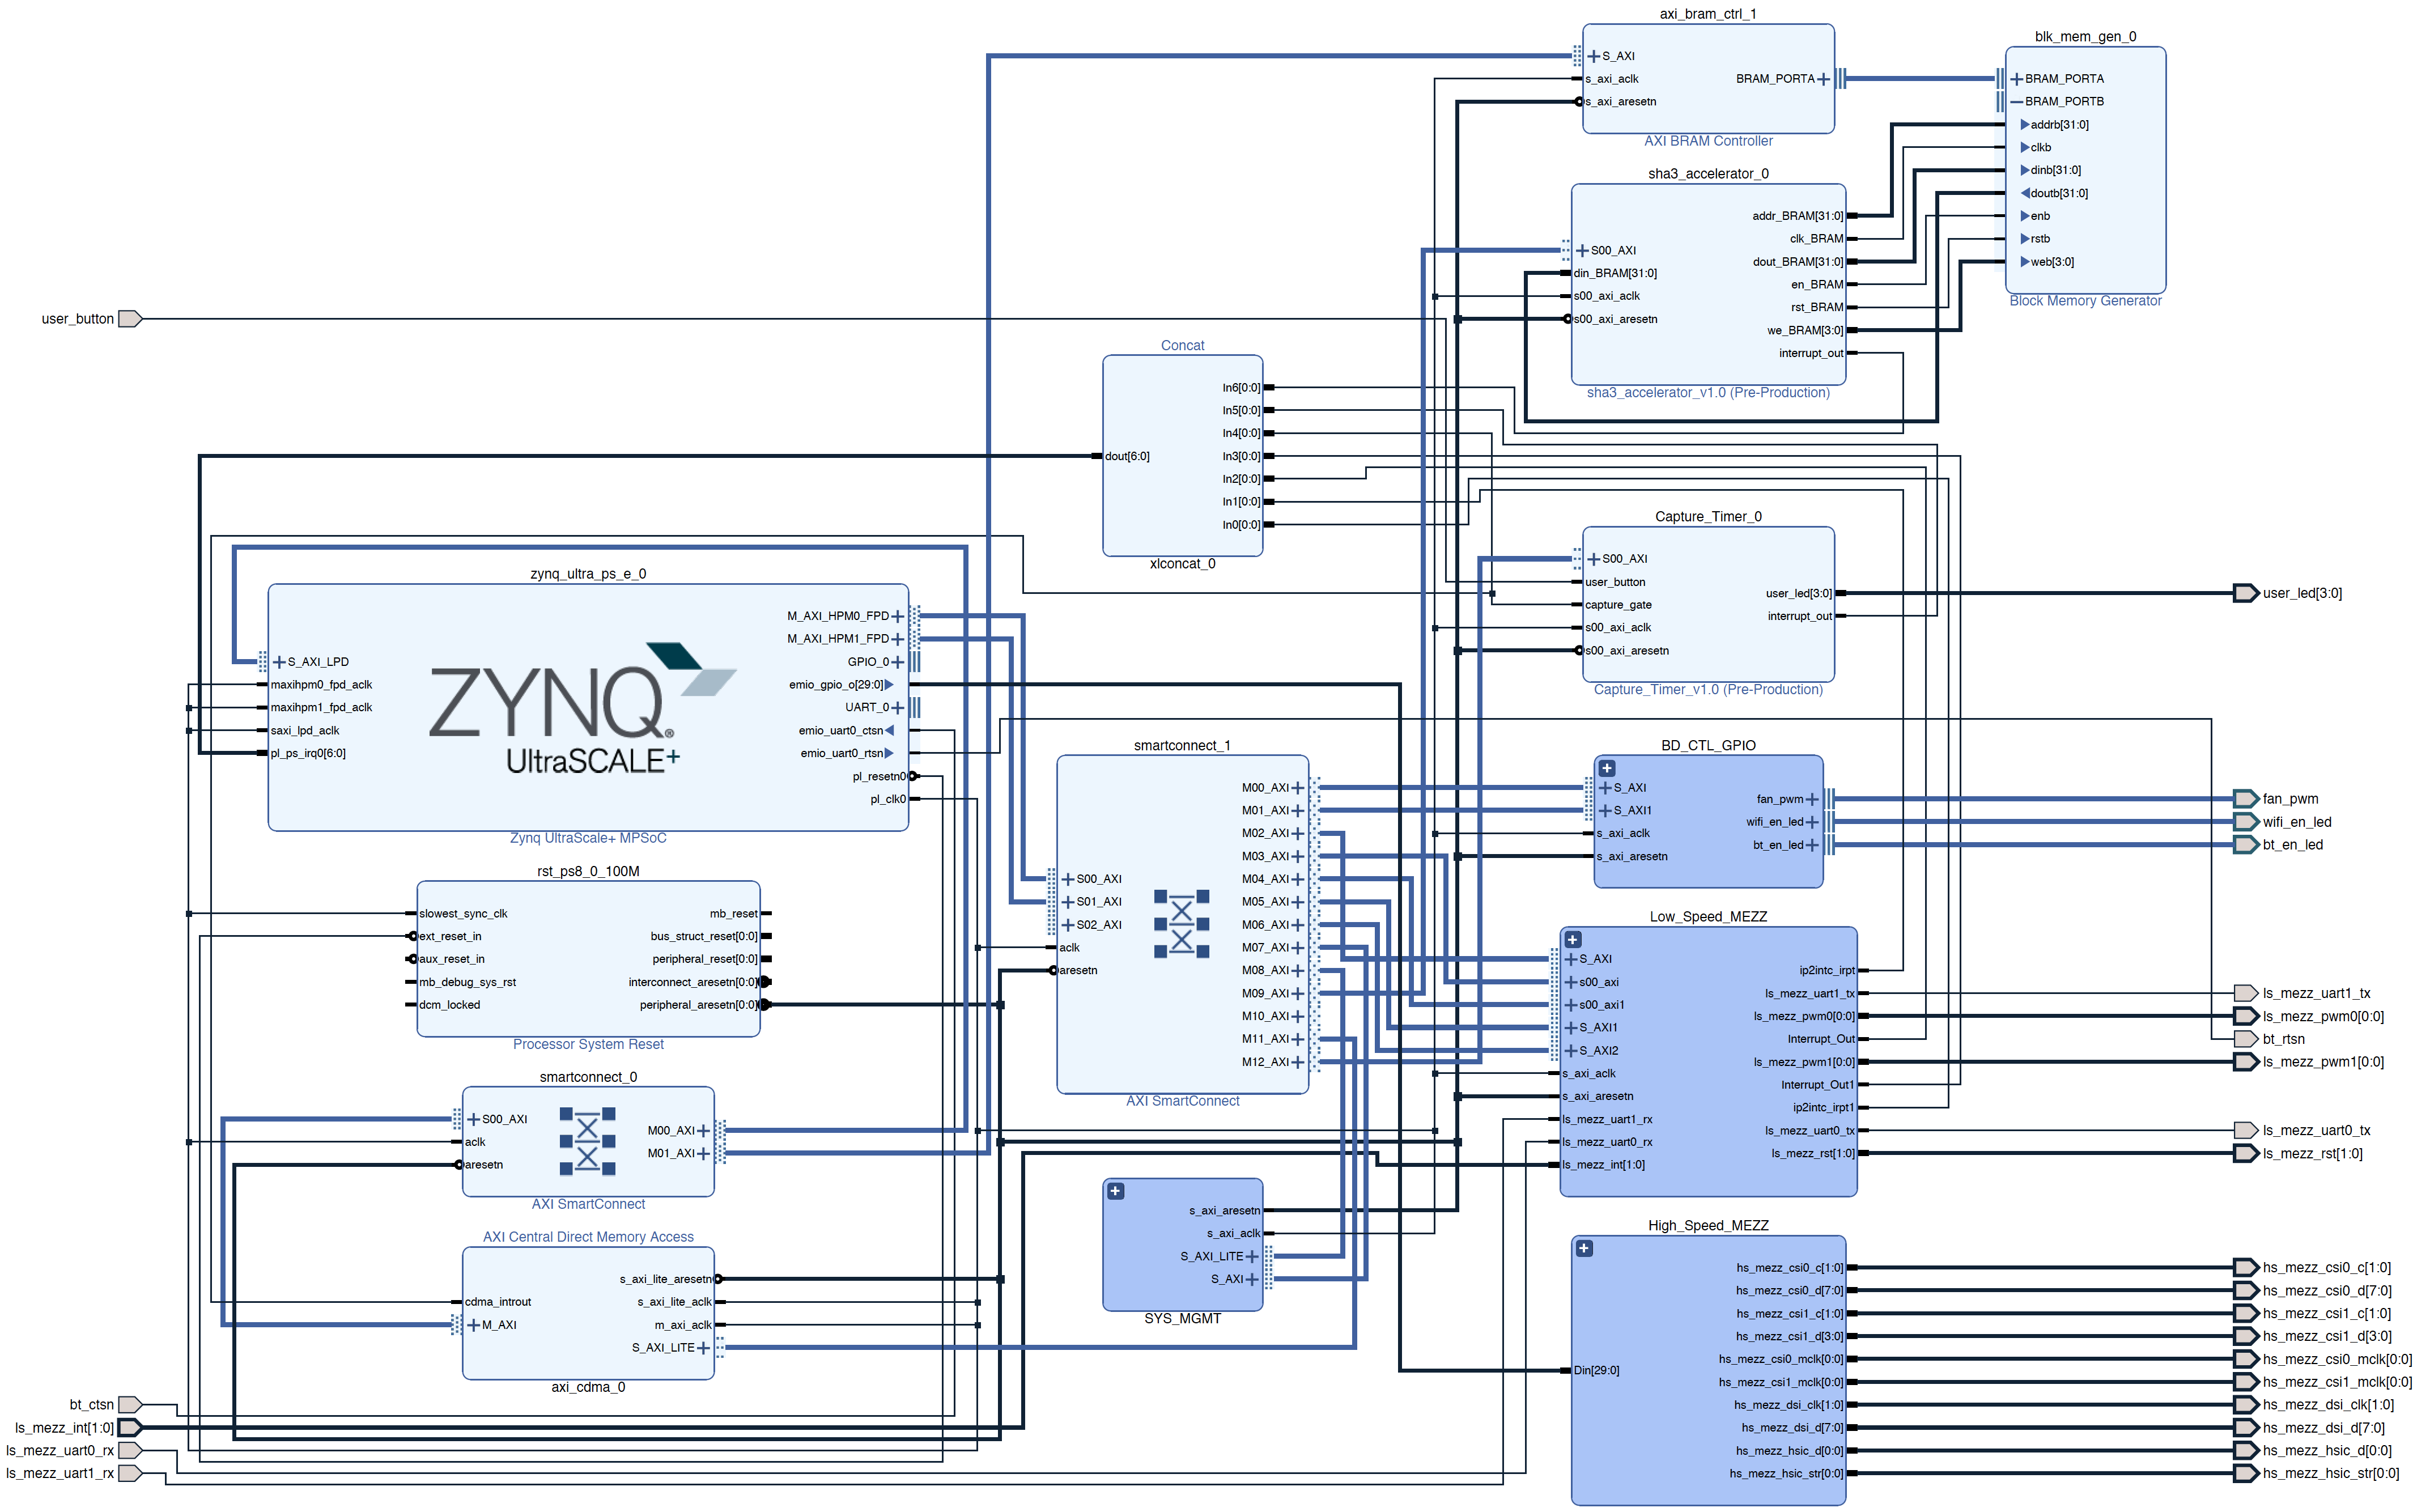Expand the Low_Speed_MEZZ hierarchy block
Image resolution: width=2430 pixels, height=1512 pixels.
coord(1573,941)
